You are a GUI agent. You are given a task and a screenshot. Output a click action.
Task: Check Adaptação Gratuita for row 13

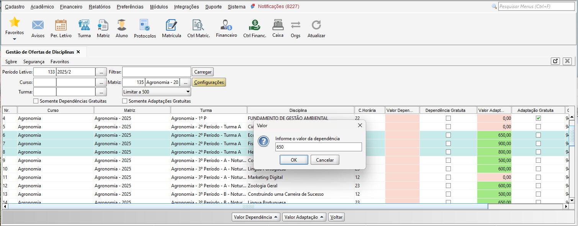[x=538, y=194]
